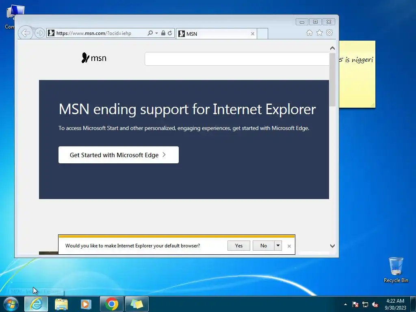Click the Show desktop button
The image size is (416, 312).
click(413, 304)
